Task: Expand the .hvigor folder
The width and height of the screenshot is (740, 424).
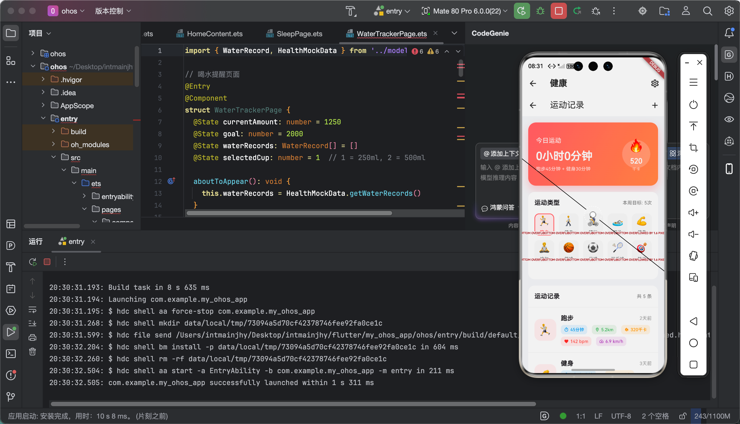Action: (43, 79)
